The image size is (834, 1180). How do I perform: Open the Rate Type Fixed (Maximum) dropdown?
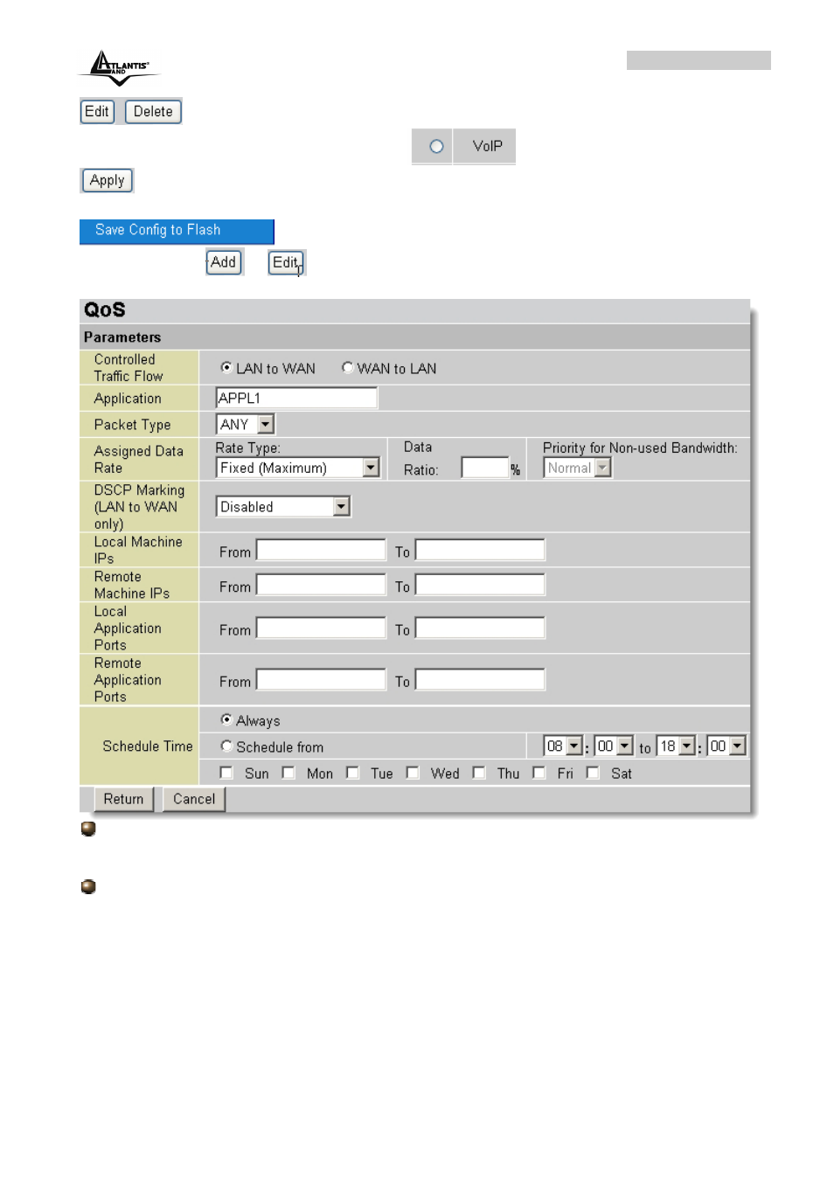(297, 468)
